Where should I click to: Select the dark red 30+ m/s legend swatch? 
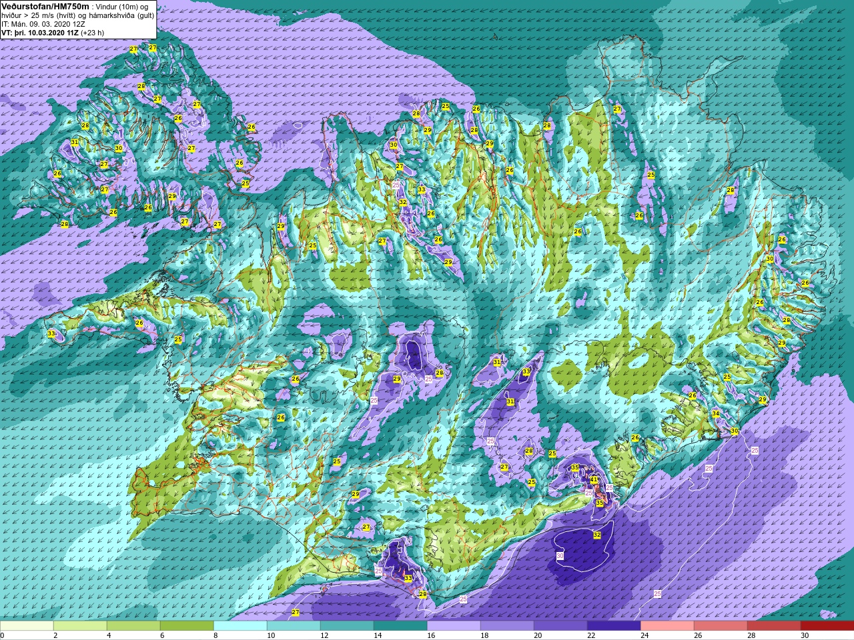coord(827,626)
